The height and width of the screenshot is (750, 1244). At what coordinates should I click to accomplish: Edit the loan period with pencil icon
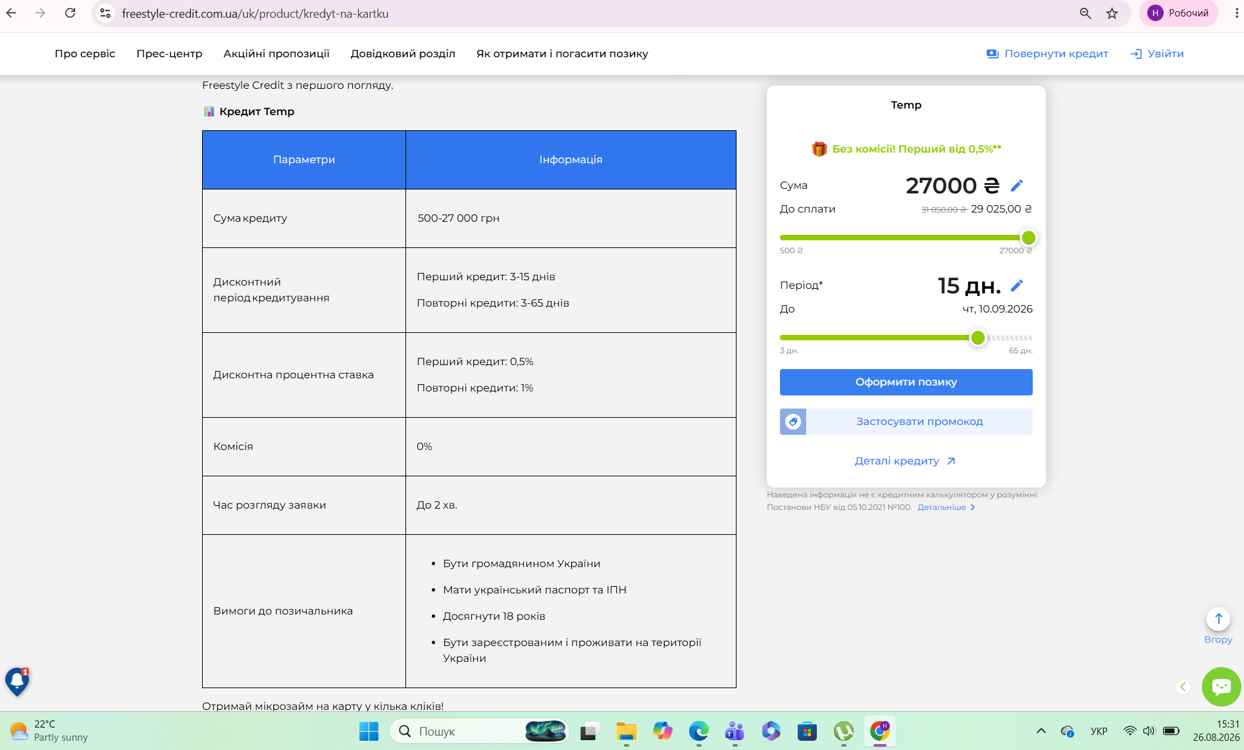1017,286
